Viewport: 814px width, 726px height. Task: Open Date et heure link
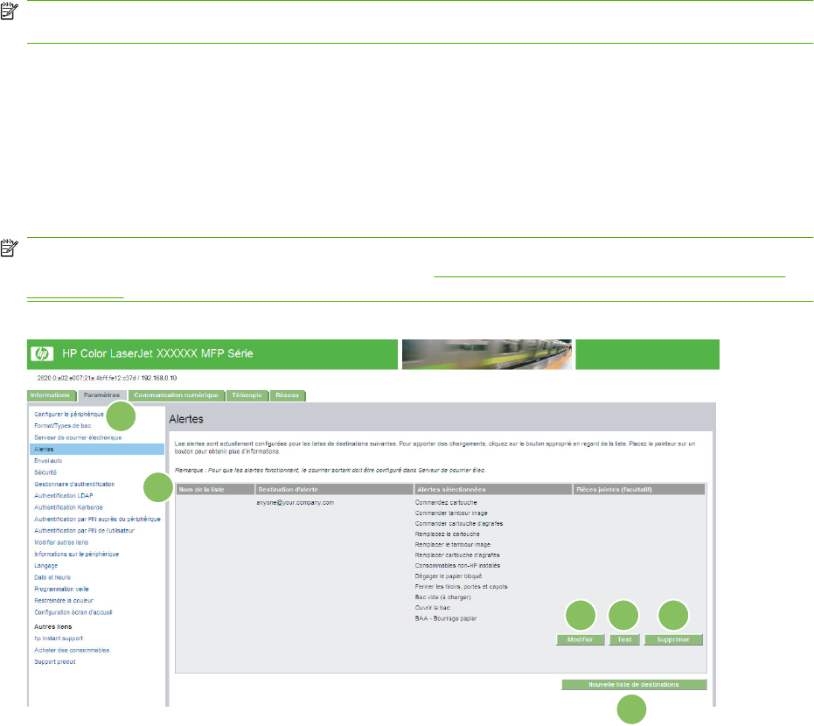click(52, 578)
